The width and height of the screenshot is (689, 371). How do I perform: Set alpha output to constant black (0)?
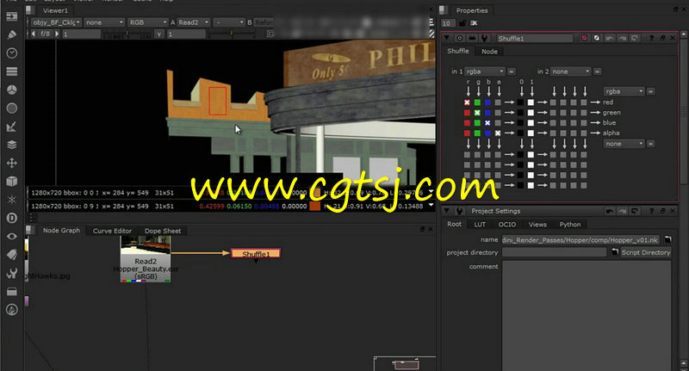pos(521,133)
